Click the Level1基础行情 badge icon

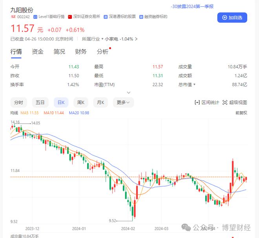pos(35,17)
